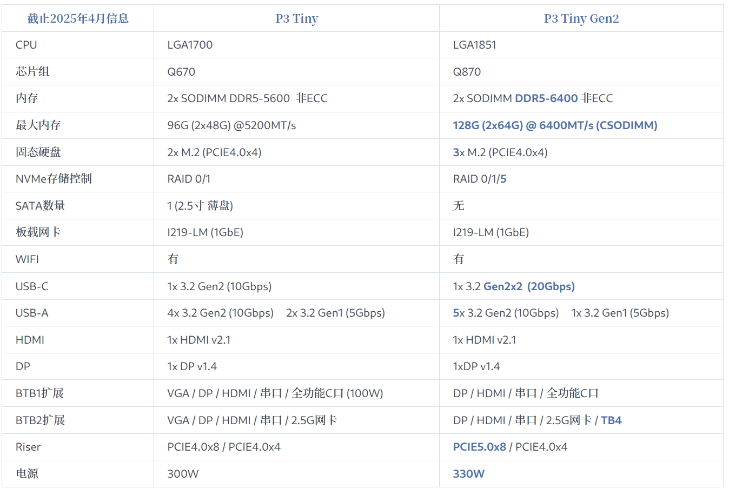Select the '板载网卡' row label
Image resolution: width=729 pixels, height=489 pixels.
click(38, 232)
